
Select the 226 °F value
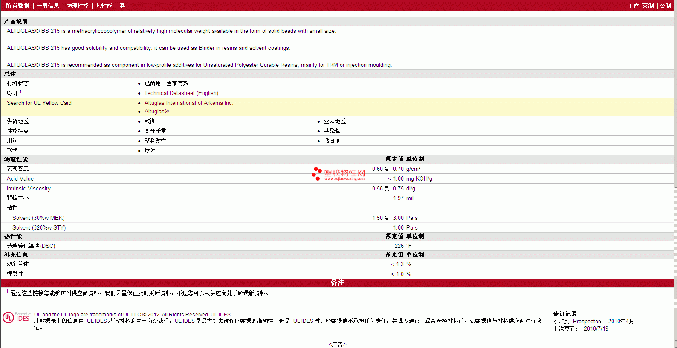click(x=403, y=246)
